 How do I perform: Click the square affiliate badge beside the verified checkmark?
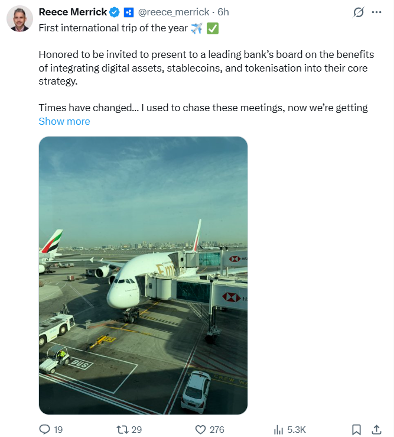coord(129,12)
